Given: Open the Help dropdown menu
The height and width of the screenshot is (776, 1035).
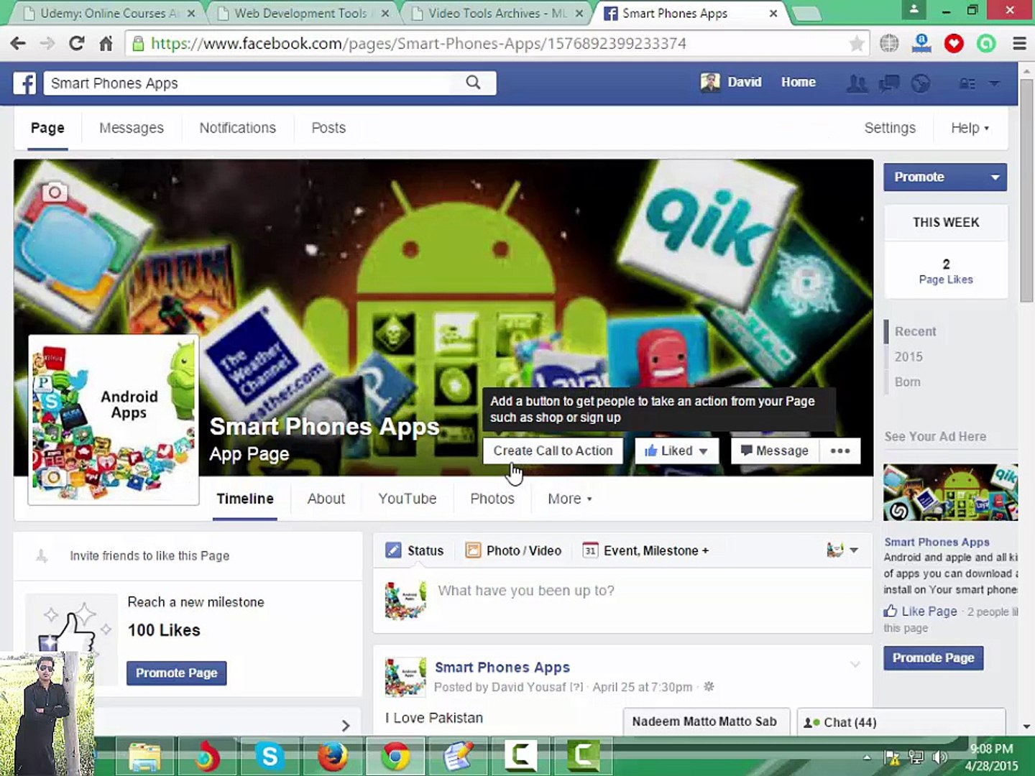Looking at the screenshot, I should (x=970, y=128).
